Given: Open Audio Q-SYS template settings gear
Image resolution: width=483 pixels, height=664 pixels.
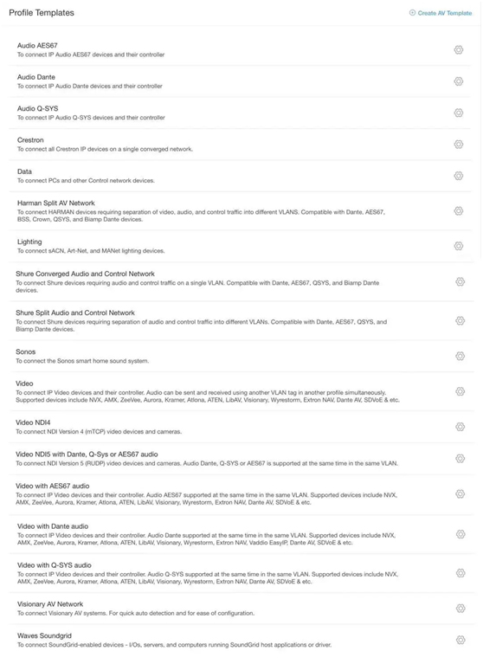Looking at the screenshot, I should tap(459, 113).
